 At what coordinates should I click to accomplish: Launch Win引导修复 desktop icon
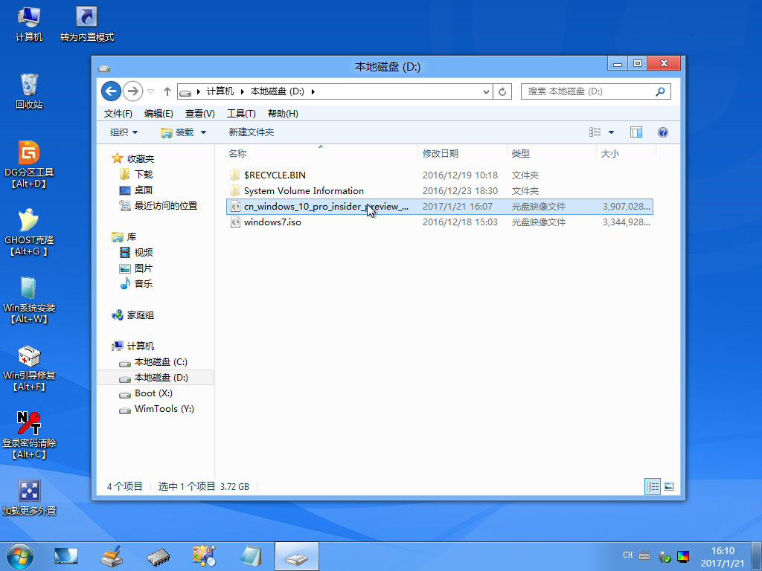pos(29,367)
